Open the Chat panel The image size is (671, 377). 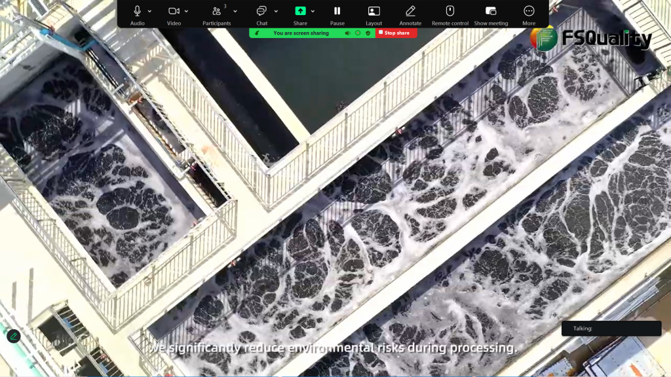(261, 11)
